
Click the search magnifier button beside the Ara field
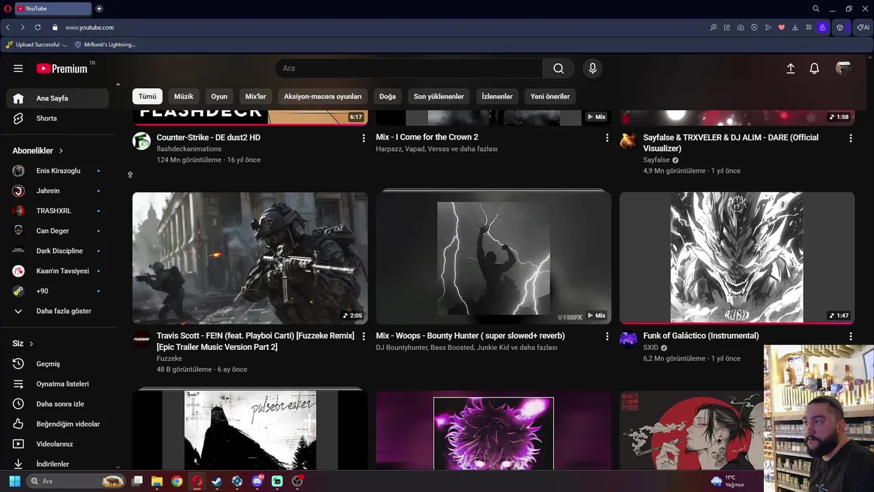(x=559, y=68)
